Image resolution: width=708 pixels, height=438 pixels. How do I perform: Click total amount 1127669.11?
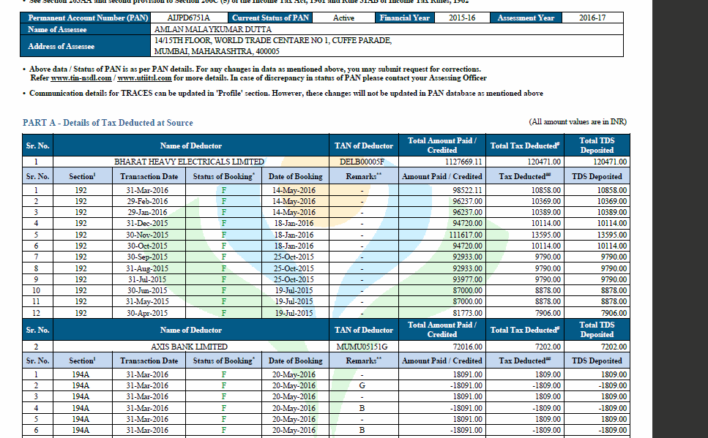click(463, 162)
